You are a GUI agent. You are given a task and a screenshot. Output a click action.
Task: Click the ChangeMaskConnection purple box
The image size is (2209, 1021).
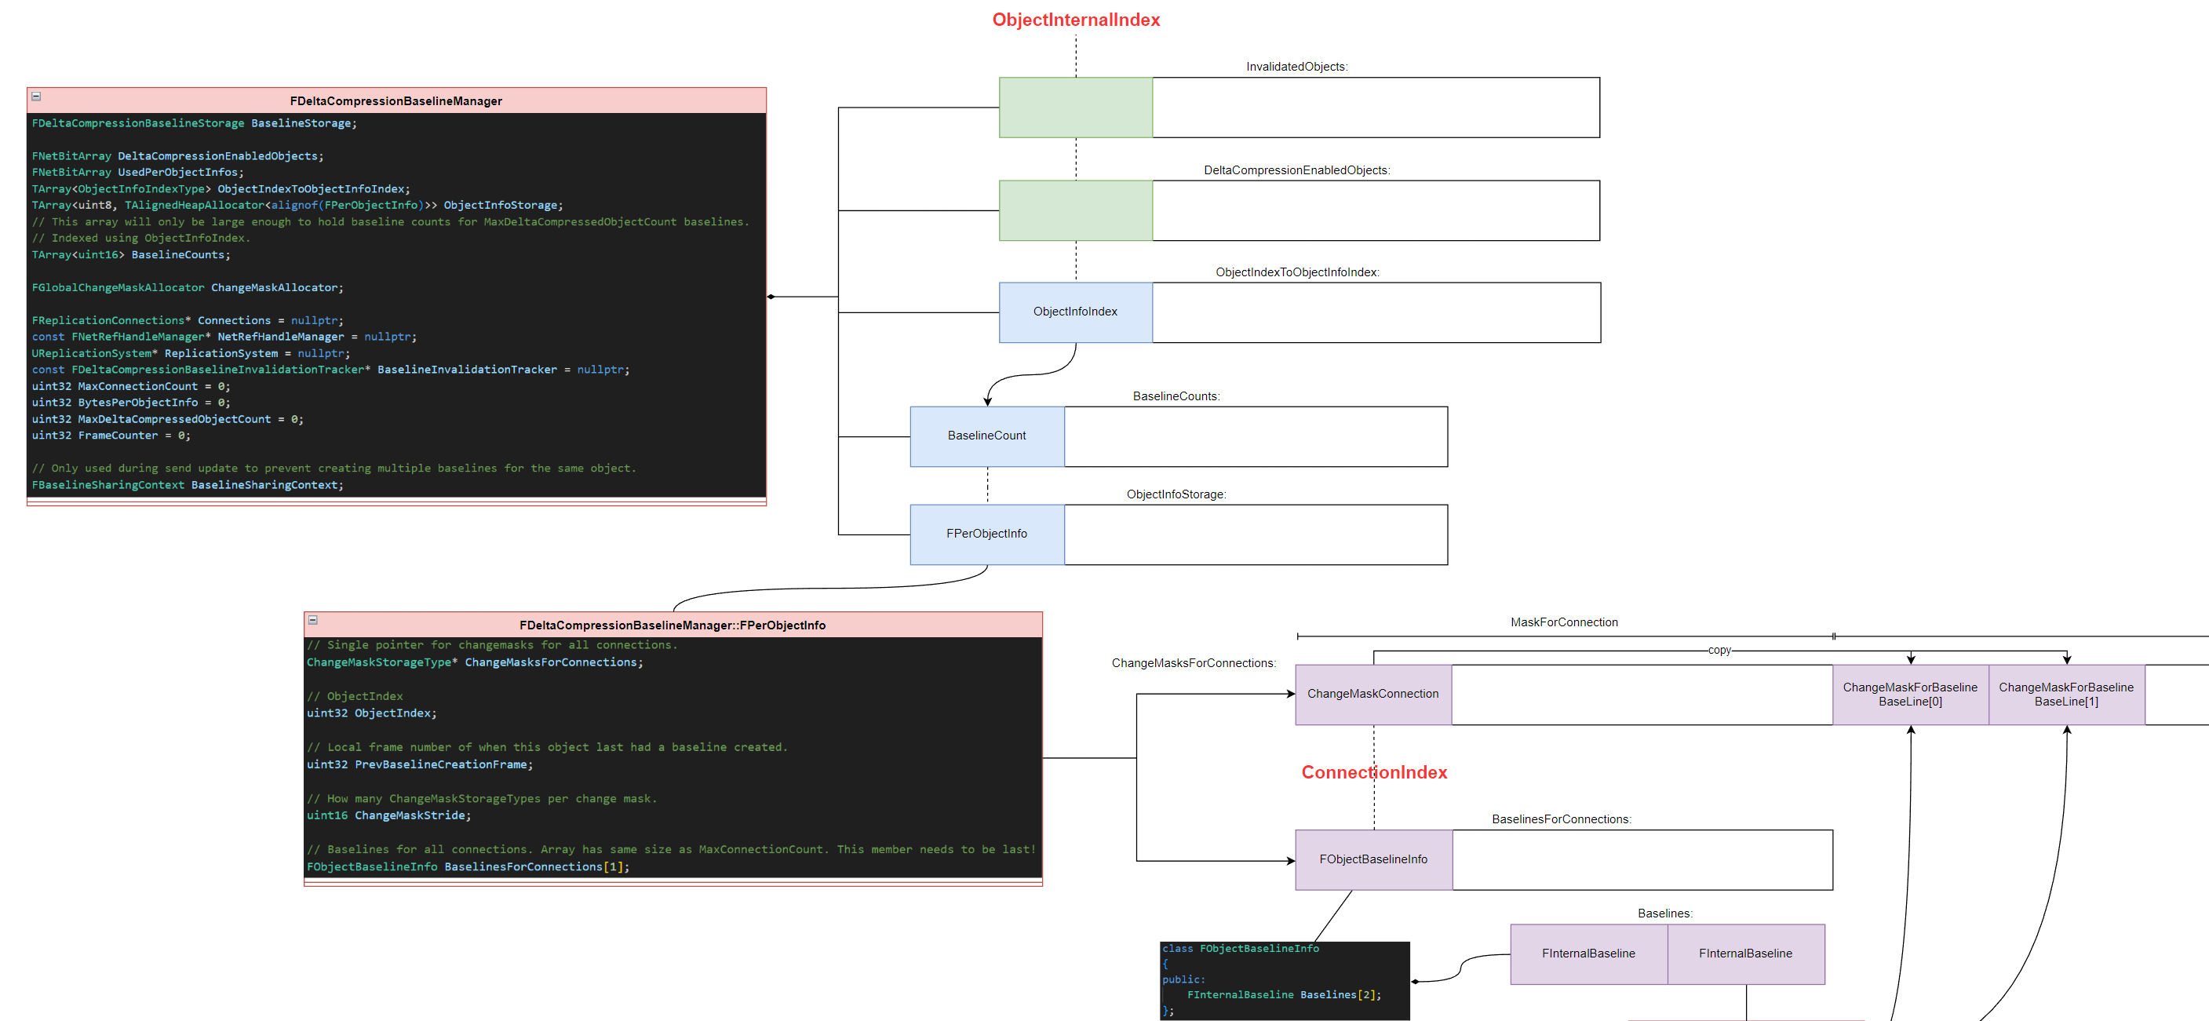(x=1372, y=695)
